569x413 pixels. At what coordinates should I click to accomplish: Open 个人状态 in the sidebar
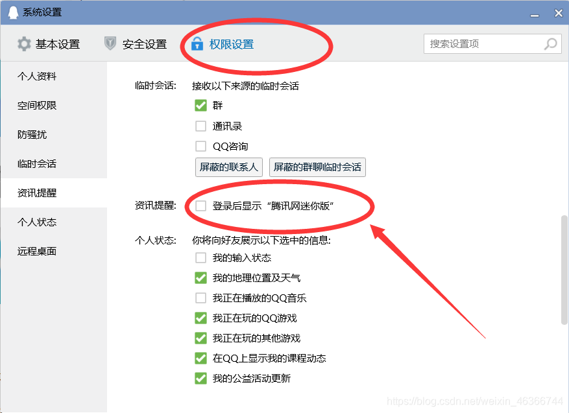tap(37, 222)
